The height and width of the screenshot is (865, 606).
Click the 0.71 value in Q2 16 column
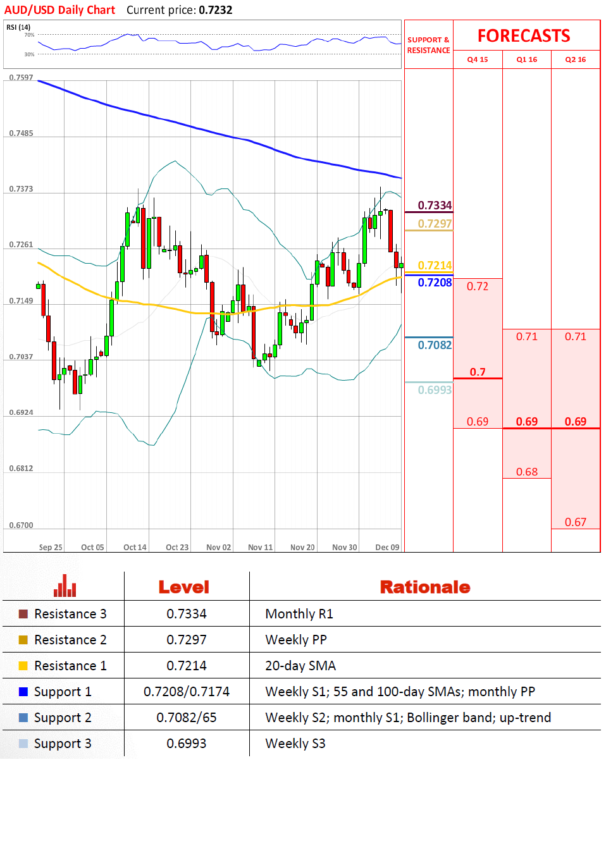point(576,336)
